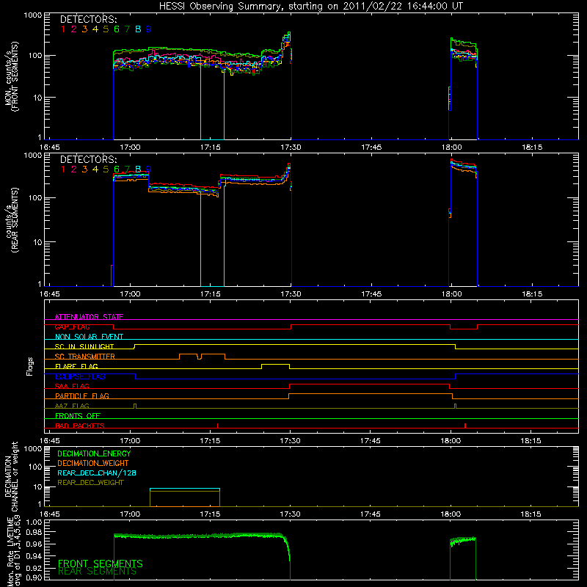Click magenta detector 2 in front segments legend
The image size is (587, 587).
(74, 29)
